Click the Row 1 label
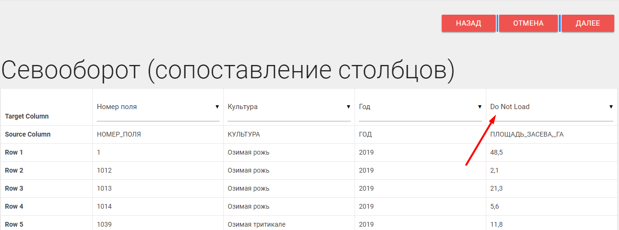 [x=14, y=153]
